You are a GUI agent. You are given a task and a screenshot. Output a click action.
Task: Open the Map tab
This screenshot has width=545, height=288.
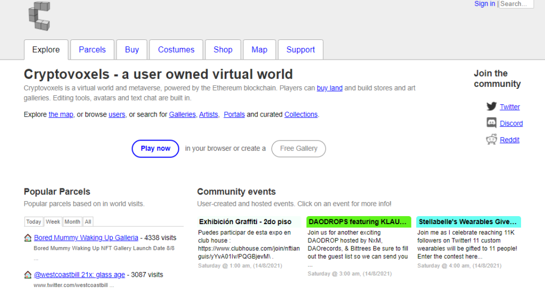[x=259, y=50]
